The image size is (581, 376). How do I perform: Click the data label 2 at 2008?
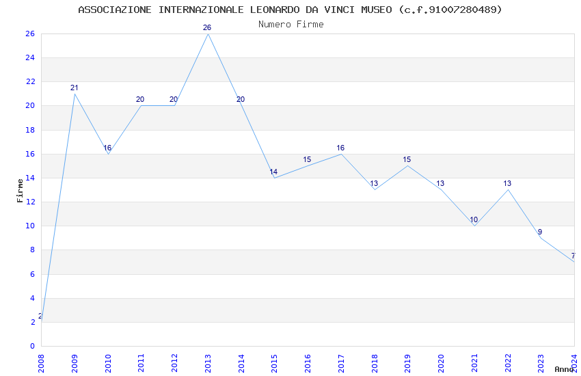point(40,316)
